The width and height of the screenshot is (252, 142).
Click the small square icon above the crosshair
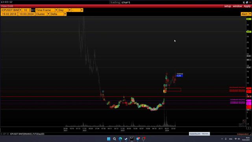(x=244, y=121)
